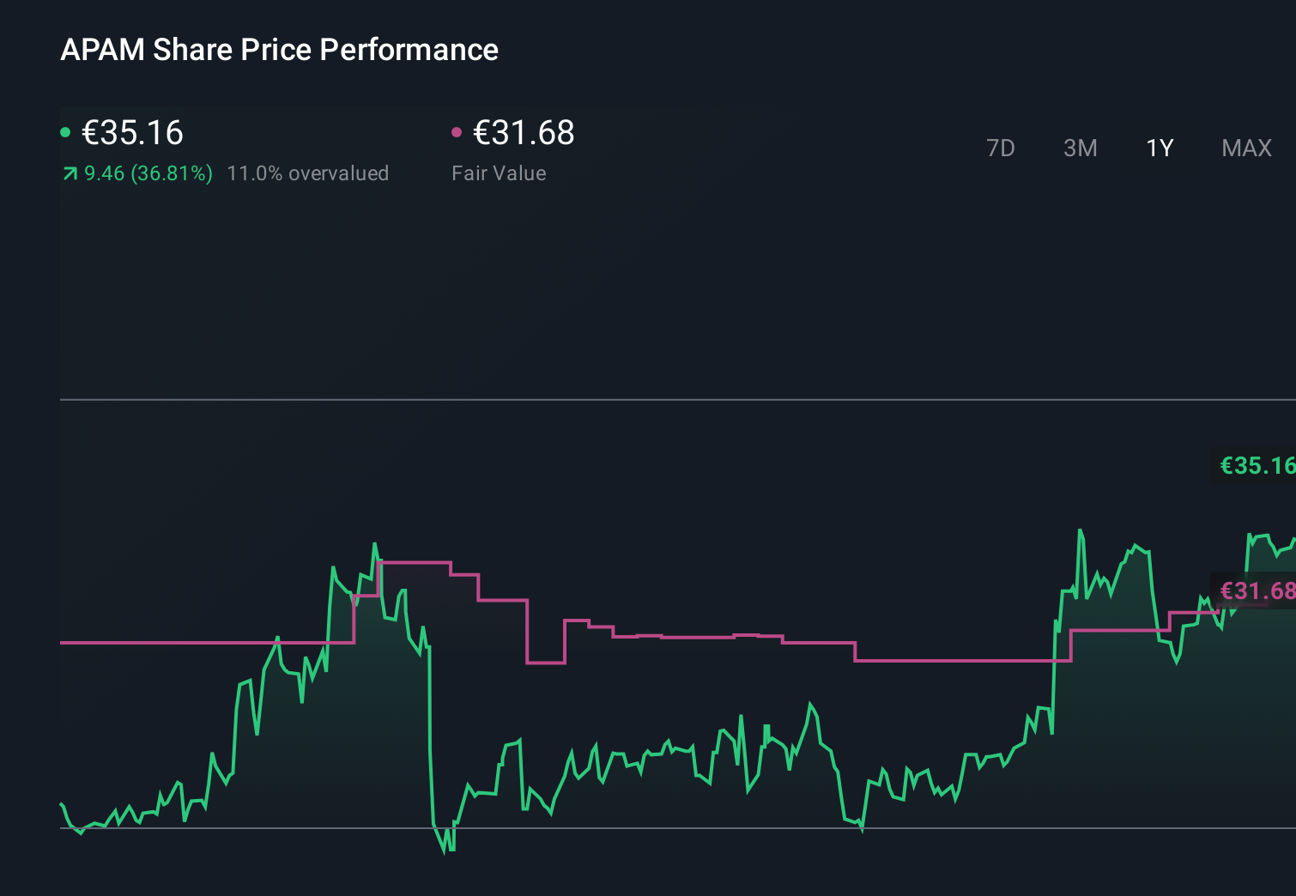Click the 9.46 (36.81%) change figure
The height and width of the screenshot is (896, 1296).
(x=148, y=173)
